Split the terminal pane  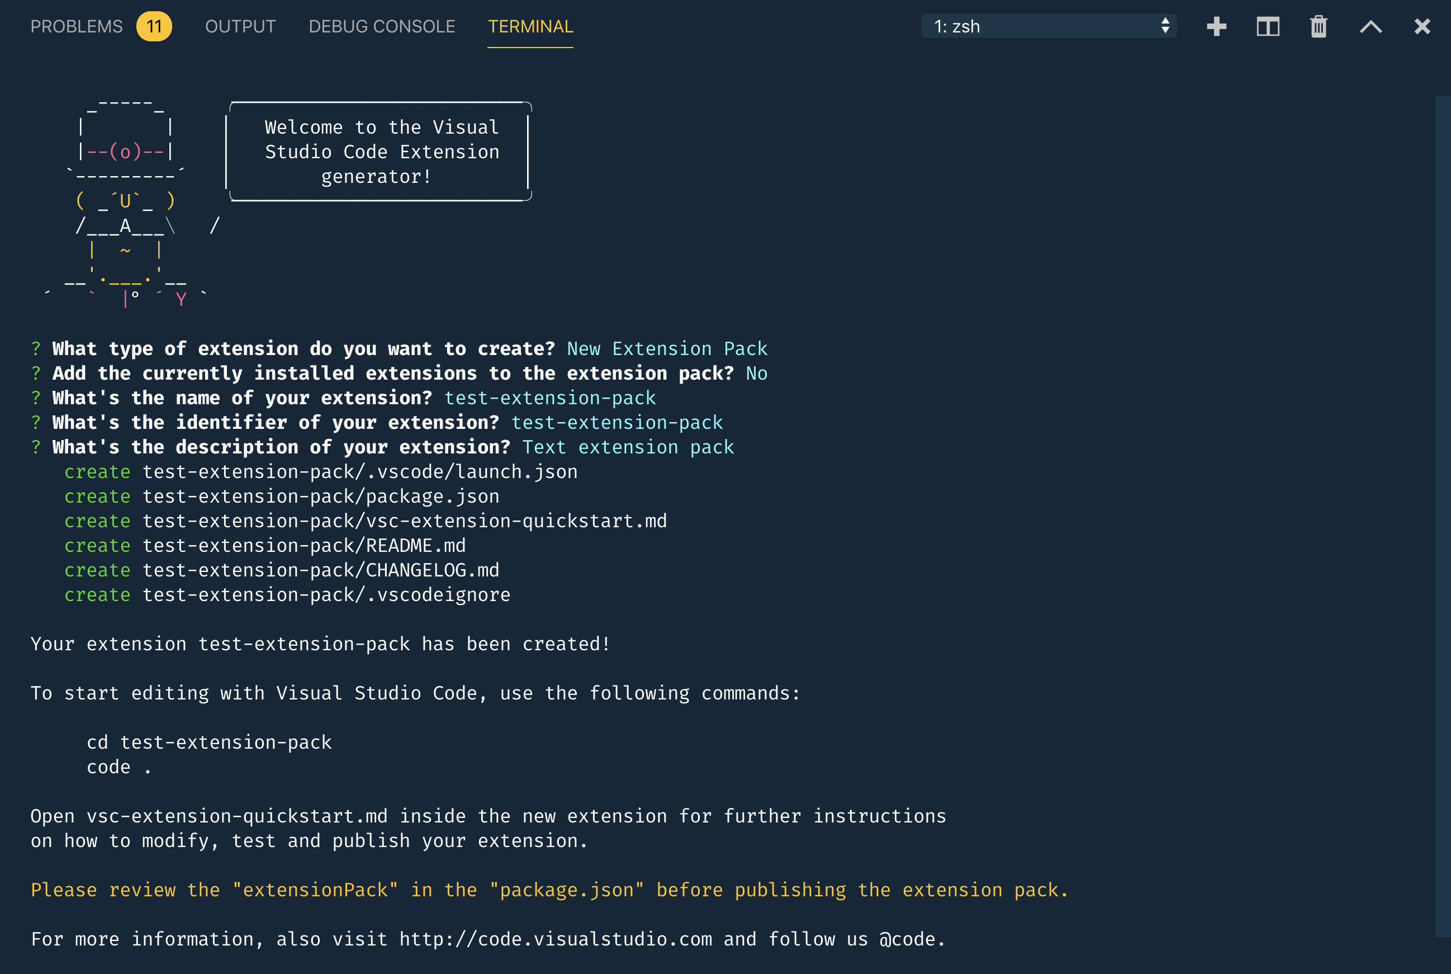pos(1268,27)
